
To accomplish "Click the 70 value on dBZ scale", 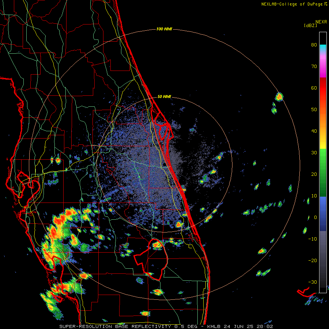I will pyautogui.click(x=314, y=67).
